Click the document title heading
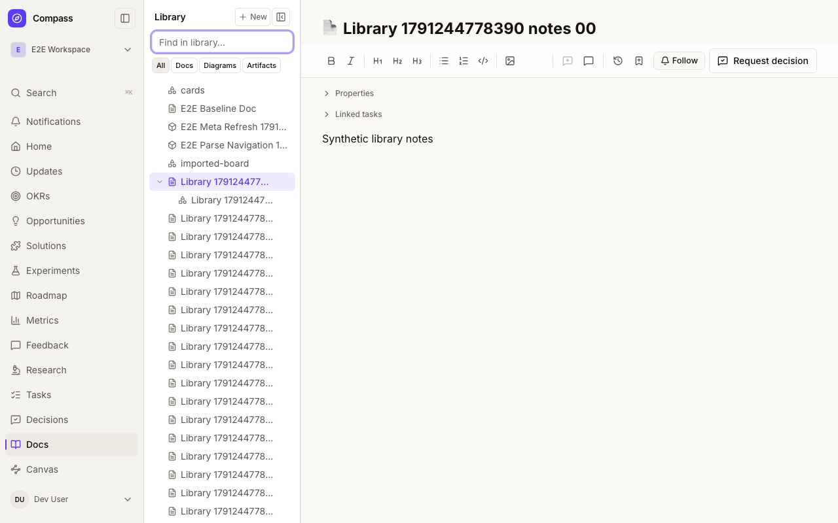838x523 pixels. [x=469, y=28]
